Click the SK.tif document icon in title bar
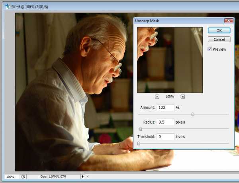Viewport: 239px width, 183px height. [8, 7]
